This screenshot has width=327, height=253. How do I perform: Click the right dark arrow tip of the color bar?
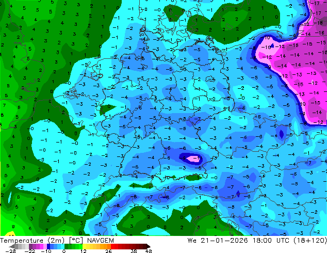tap(149, 246)
